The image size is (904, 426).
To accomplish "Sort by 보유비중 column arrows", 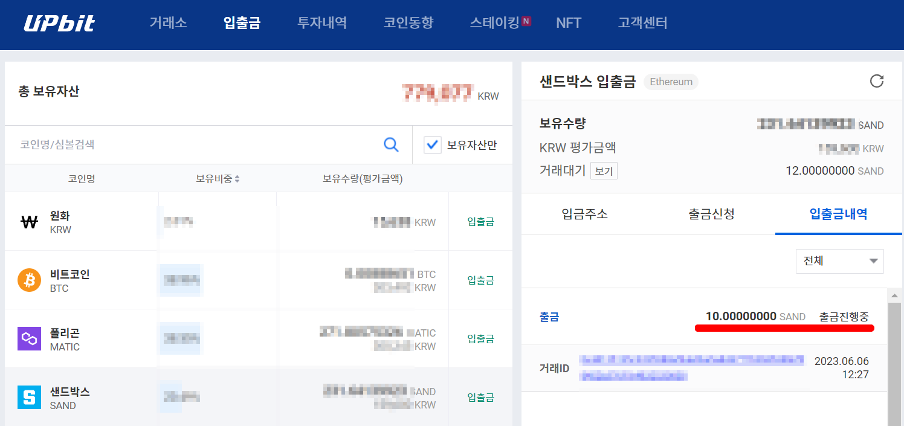I will coord(237,179).
